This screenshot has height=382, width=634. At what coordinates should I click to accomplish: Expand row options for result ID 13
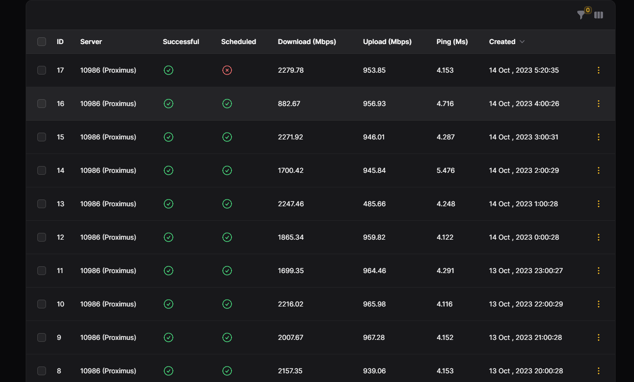[598, 204]
